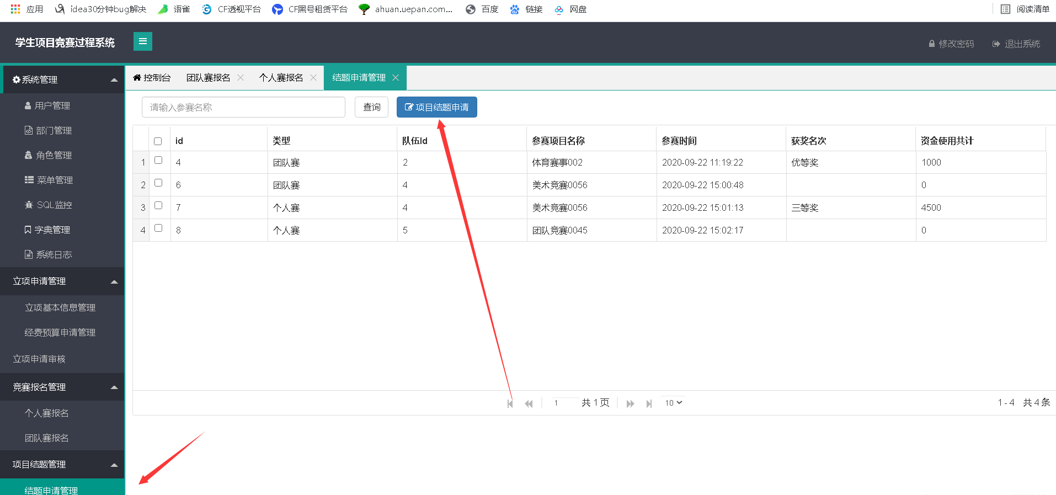Screen dimensions: 1056x495
Task: Open the 语雀 bookmark
Action: (174, 9)
